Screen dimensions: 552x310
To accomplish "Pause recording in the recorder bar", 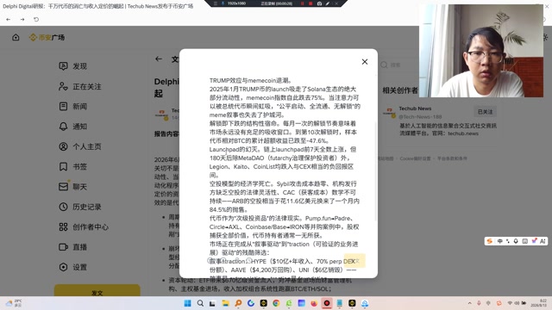I will point(303,3).
